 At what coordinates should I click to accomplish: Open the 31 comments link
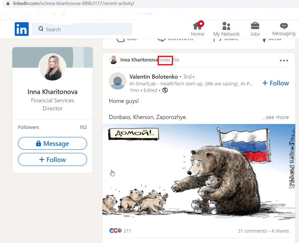pyautogui.click(x=252, y=231)
